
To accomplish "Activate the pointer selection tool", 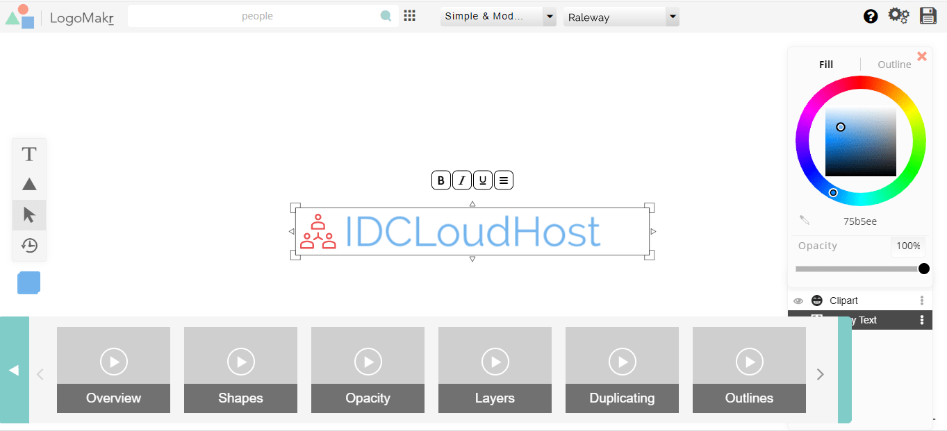I will pyautogui.click(x=29, y=215).
